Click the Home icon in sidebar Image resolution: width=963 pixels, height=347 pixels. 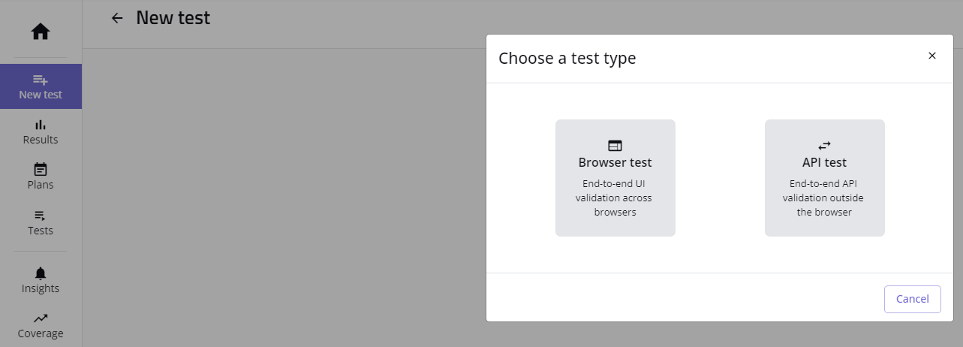(41, 32)
